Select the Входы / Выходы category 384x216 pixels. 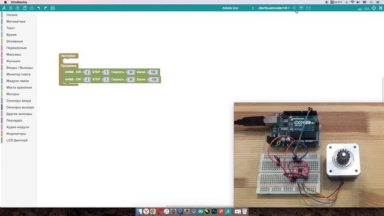point(19,68)
